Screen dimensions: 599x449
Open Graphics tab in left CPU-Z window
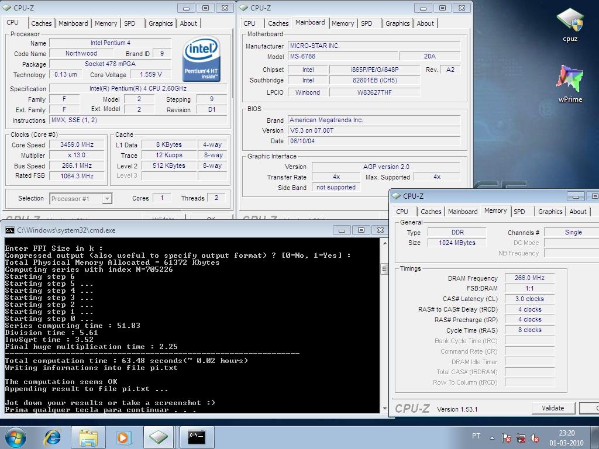coord(160,23)
